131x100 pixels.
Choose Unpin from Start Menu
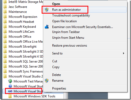click(68, 38)
